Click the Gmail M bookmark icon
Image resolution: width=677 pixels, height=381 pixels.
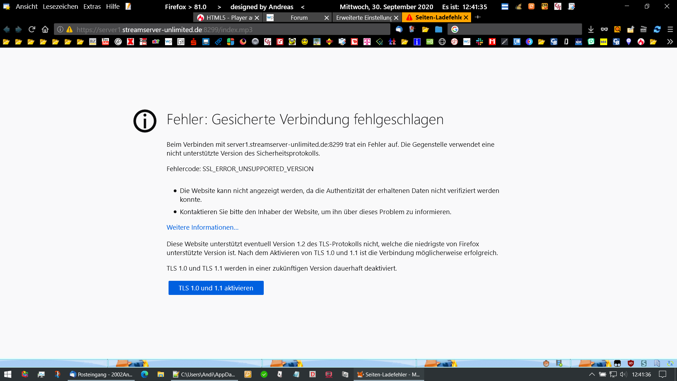click(x=492, y=42)
